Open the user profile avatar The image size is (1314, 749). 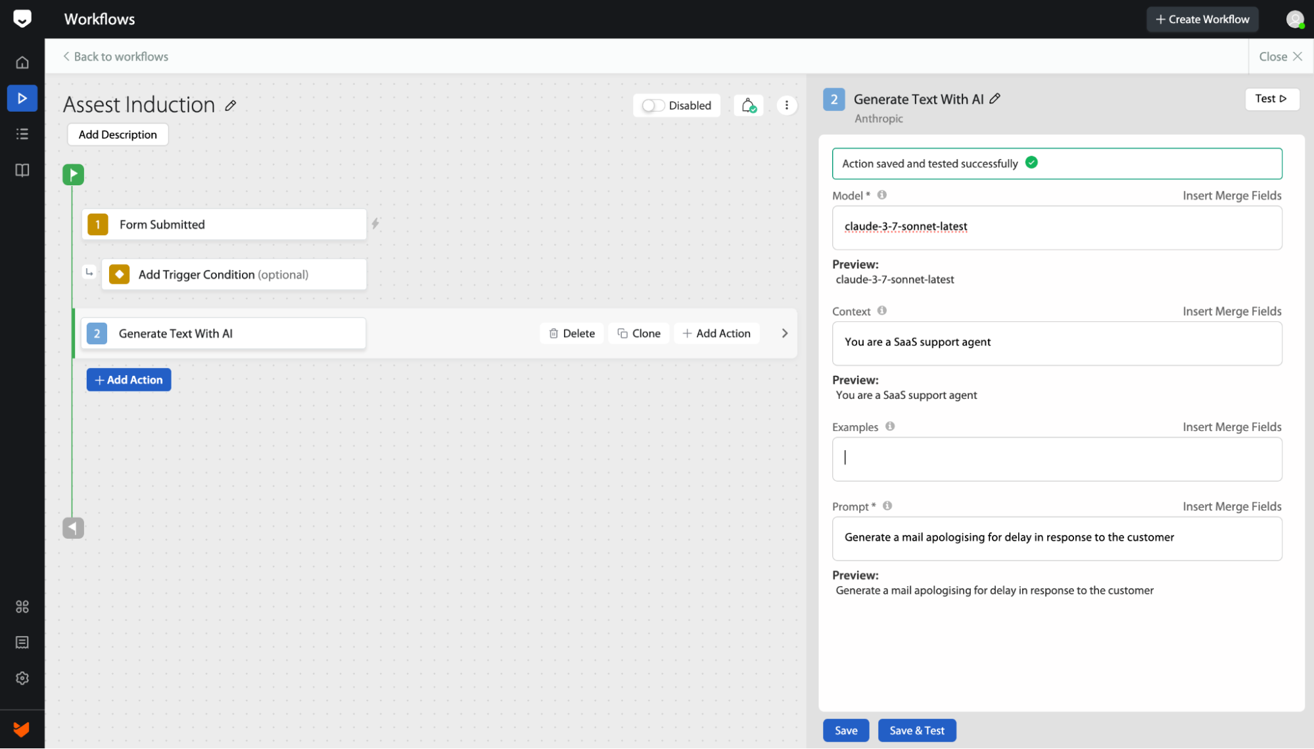tap(1295, 19)
